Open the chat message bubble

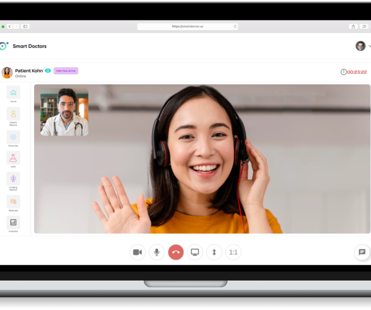pos(362,252)
